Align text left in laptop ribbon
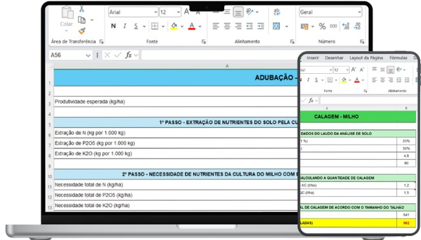421x240 pixels. click(x=216, y=26)
